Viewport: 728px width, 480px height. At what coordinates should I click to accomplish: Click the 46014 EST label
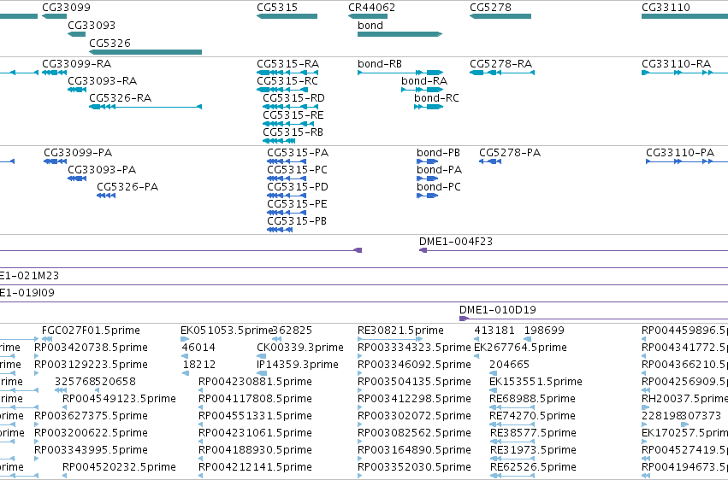click(198, 348)
